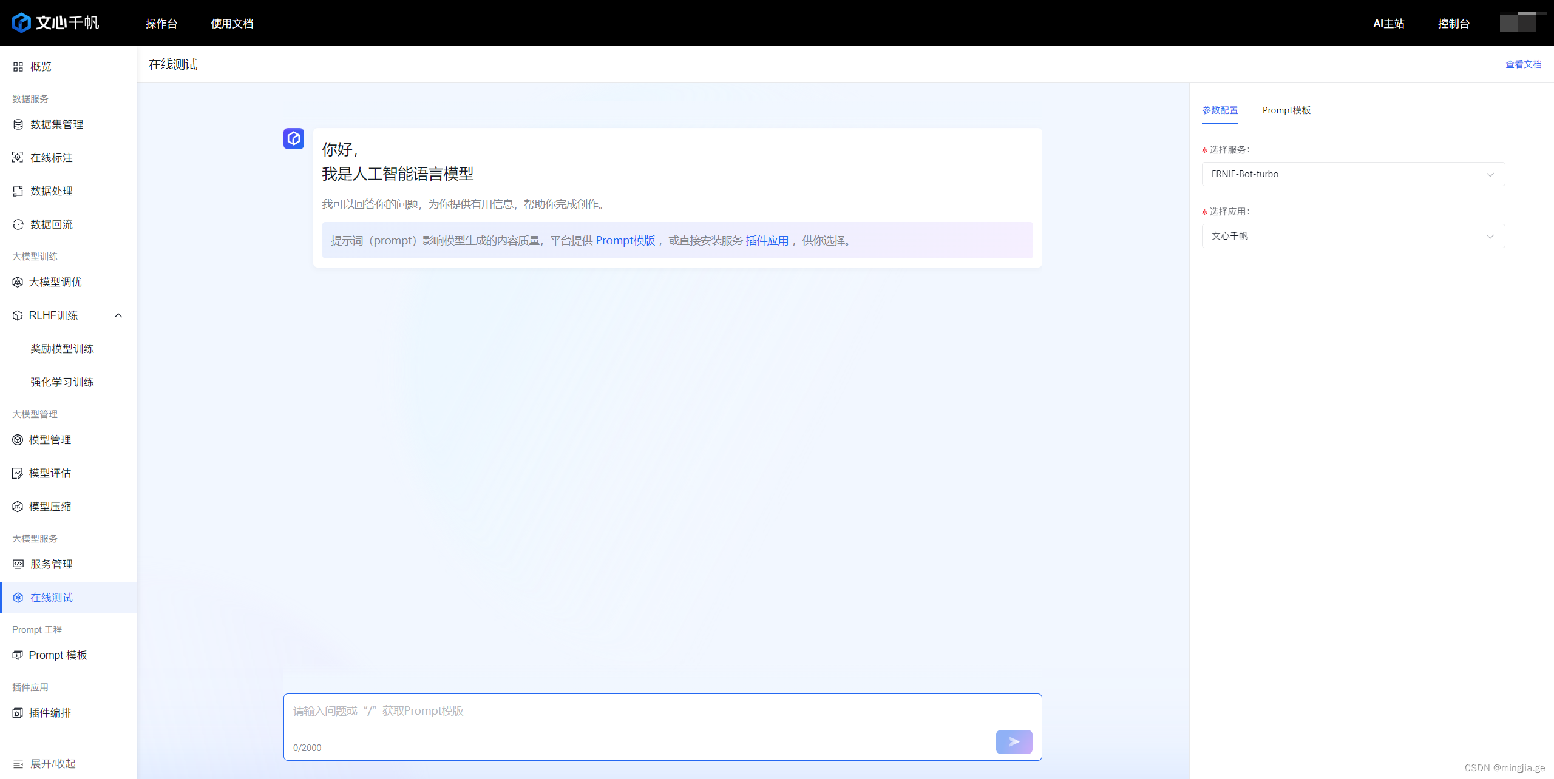Click the 文心千帆 logo
Viewport: 1554px width, 779px height.
55,23
